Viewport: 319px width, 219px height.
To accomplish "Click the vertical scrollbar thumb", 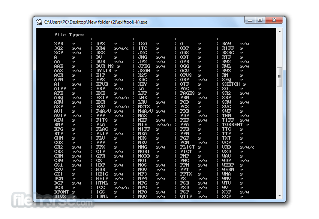I will 280,77.
